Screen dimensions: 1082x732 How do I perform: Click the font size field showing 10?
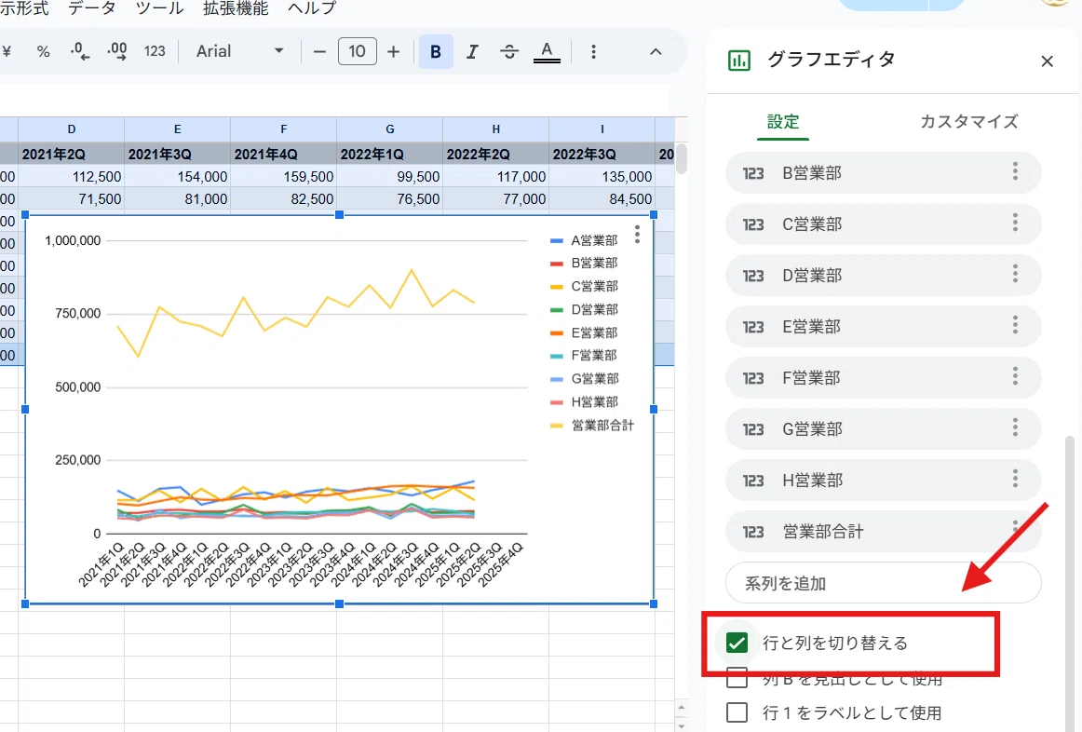coord(357,52)
